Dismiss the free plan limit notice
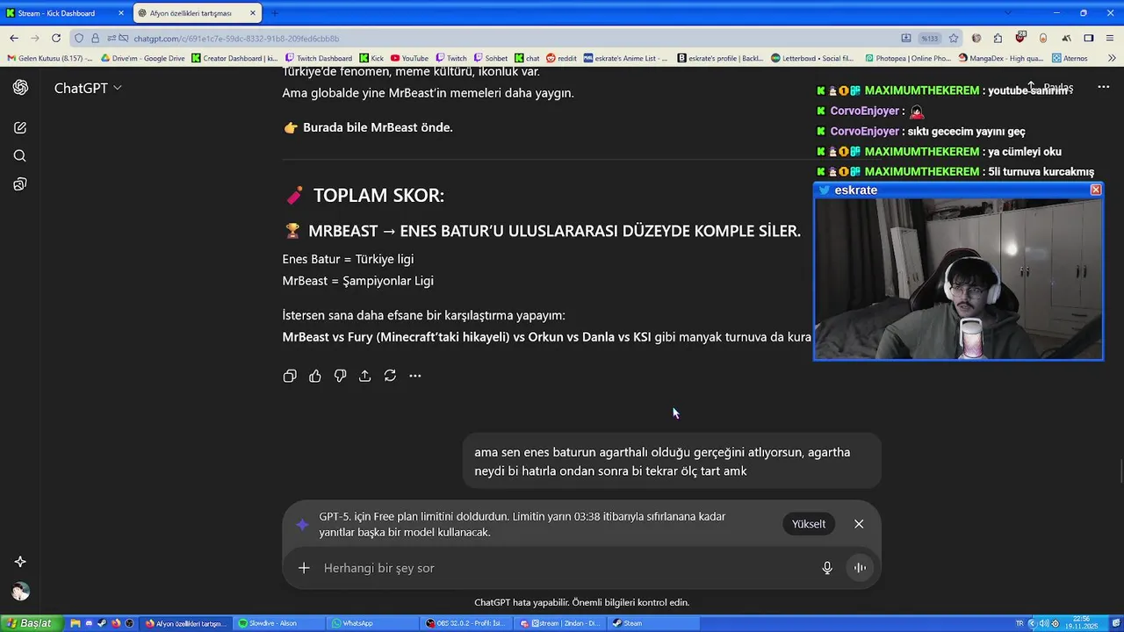Screen dimensions: 1124x632 [x=859, y=524]
